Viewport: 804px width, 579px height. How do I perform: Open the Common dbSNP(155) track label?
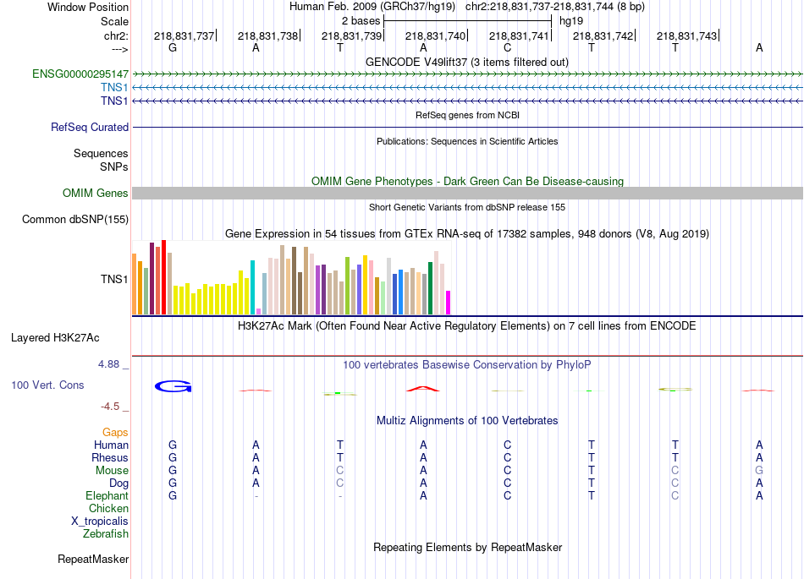[74, 219]
